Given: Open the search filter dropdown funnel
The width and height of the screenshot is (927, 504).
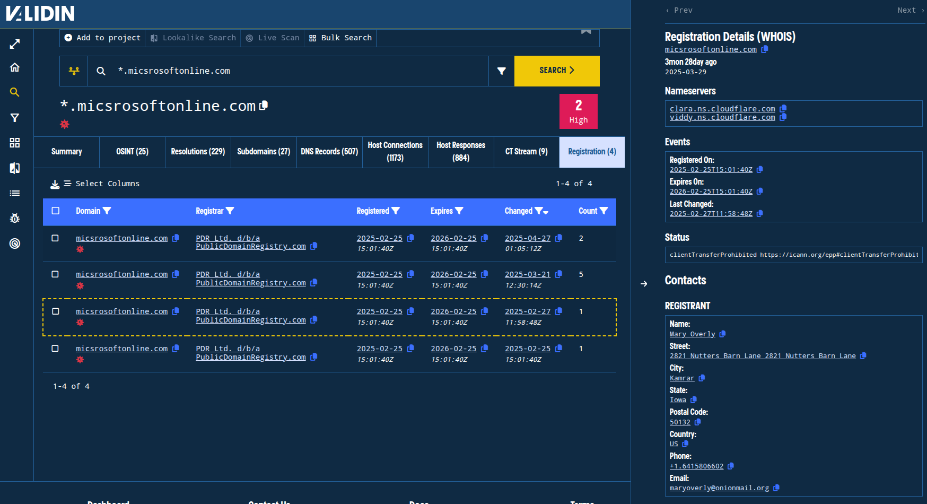Looking at the screenshot, I should click(501, 71).
